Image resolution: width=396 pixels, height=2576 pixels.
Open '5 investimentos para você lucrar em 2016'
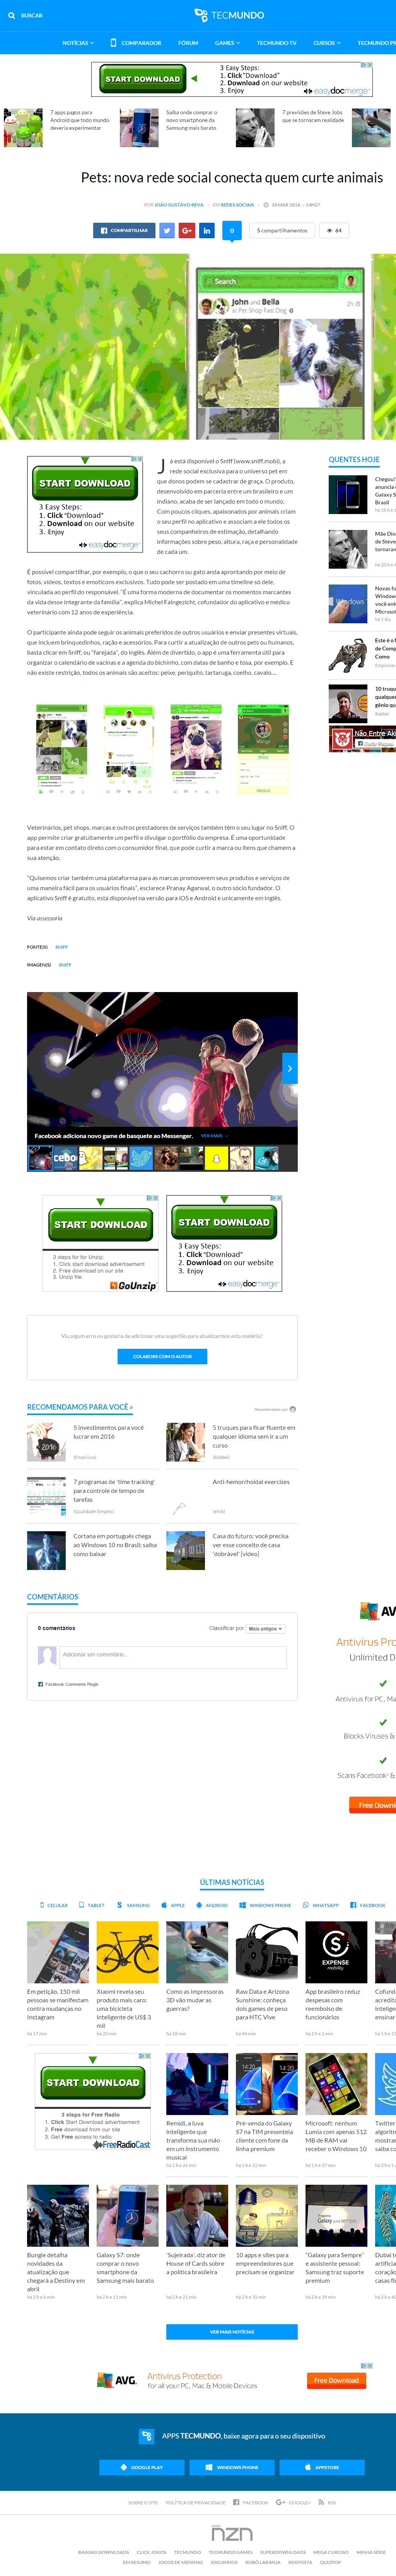point(109,1432)
